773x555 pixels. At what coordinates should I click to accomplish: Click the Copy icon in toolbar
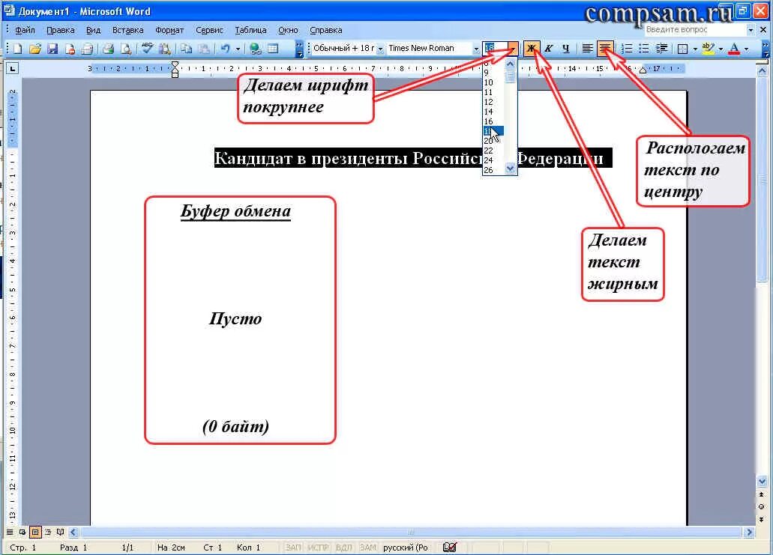186,48
